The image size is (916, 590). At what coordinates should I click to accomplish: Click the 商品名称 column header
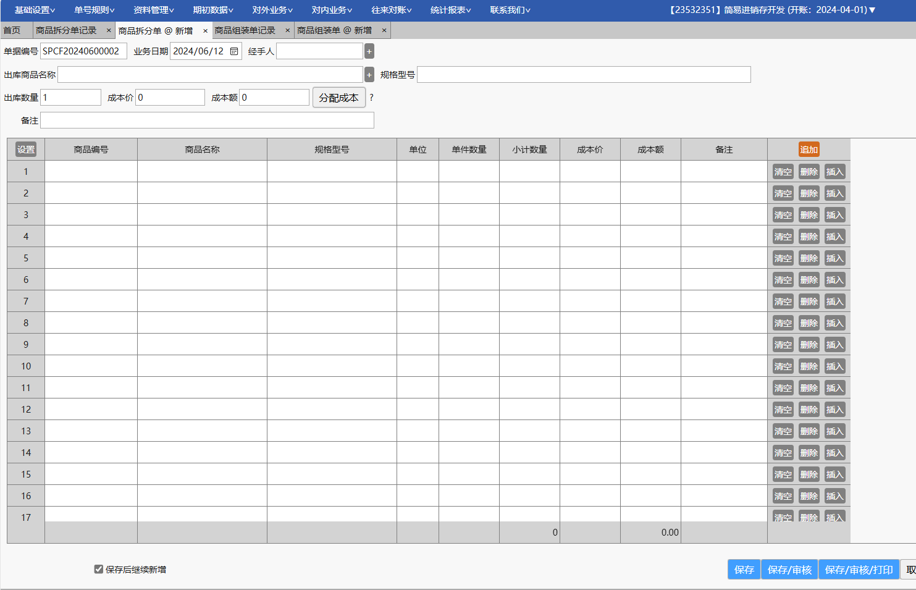[202, 150]
